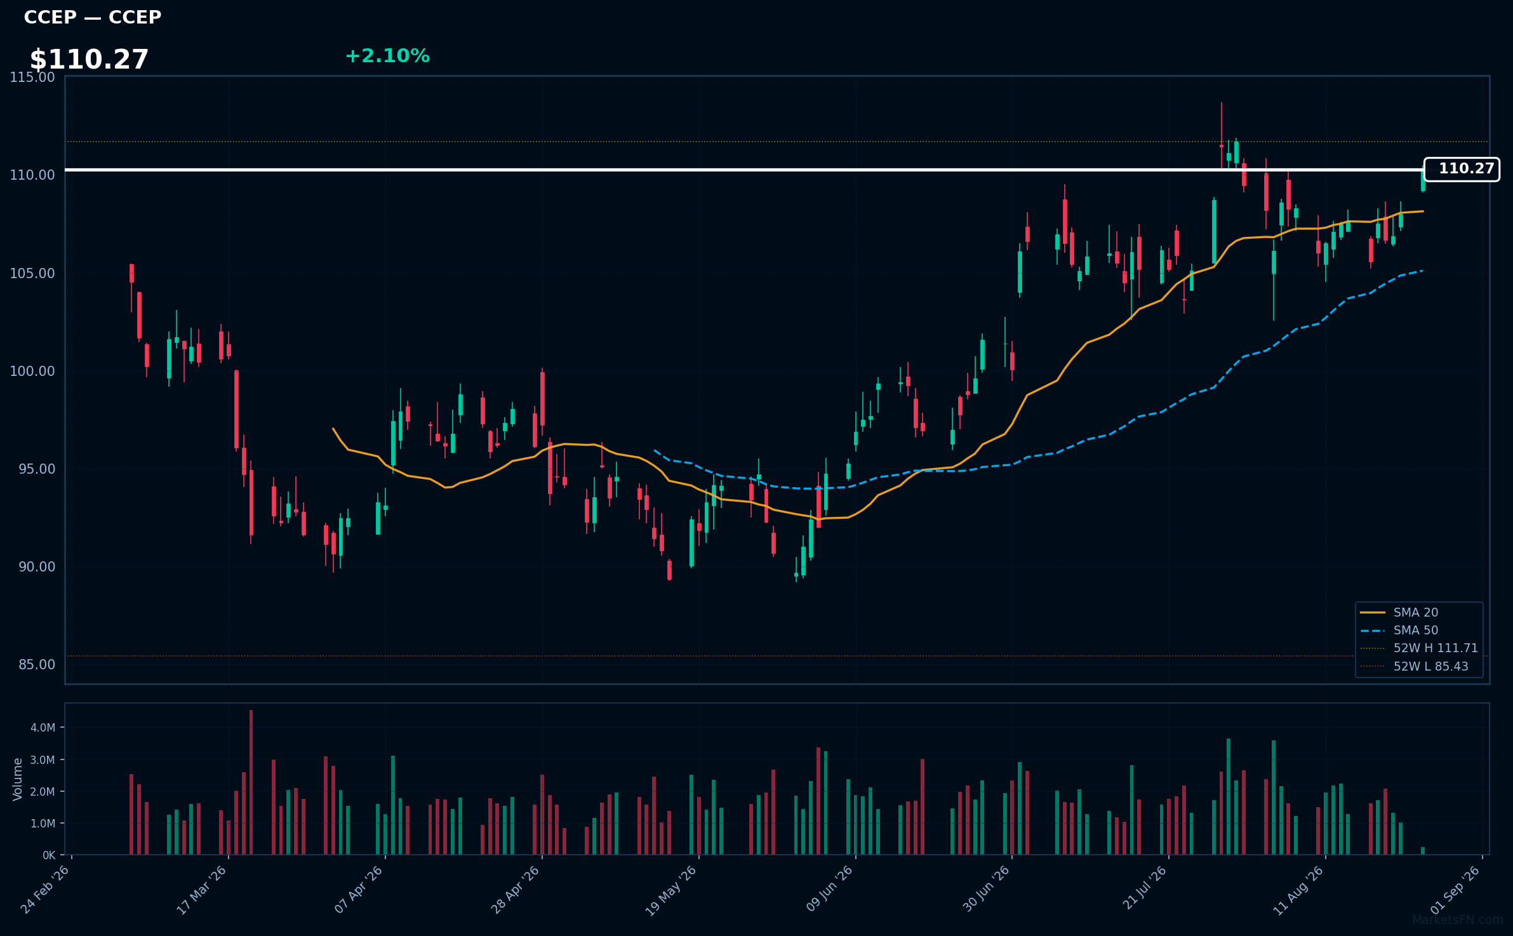Click the 100.00 price axis label

(x=32, y=371)
